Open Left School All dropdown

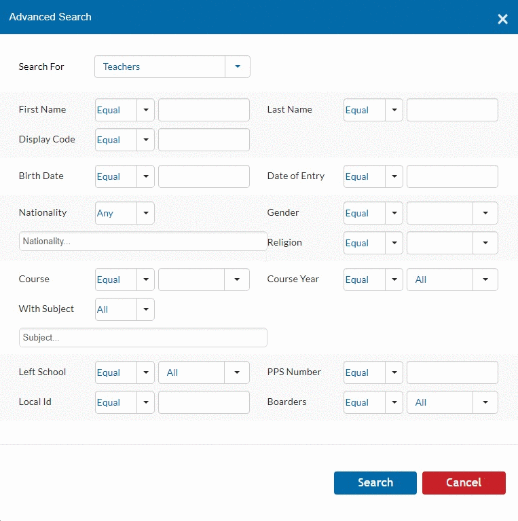tap(204, 372)
